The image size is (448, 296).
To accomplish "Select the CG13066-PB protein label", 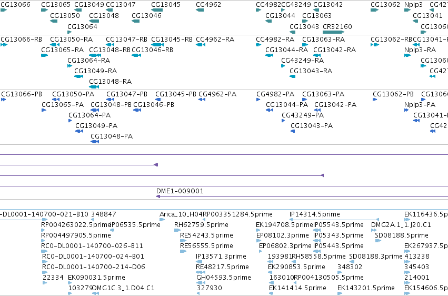I will coord(22,94).
